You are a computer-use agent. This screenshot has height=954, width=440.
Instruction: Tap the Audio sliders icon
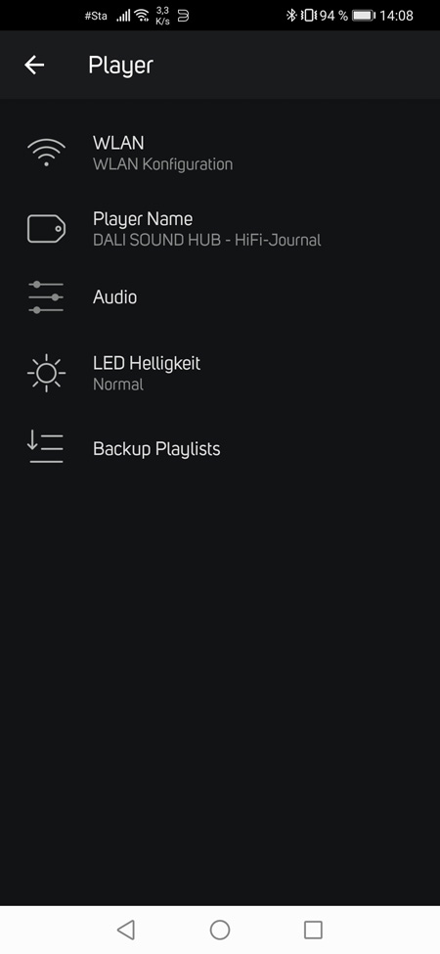[46, 297]
